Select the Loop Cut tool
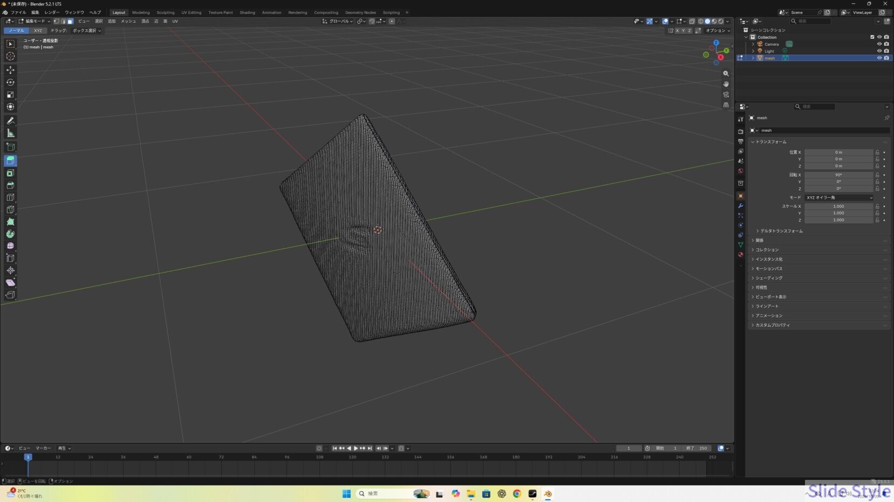 [x=10, y=197]
